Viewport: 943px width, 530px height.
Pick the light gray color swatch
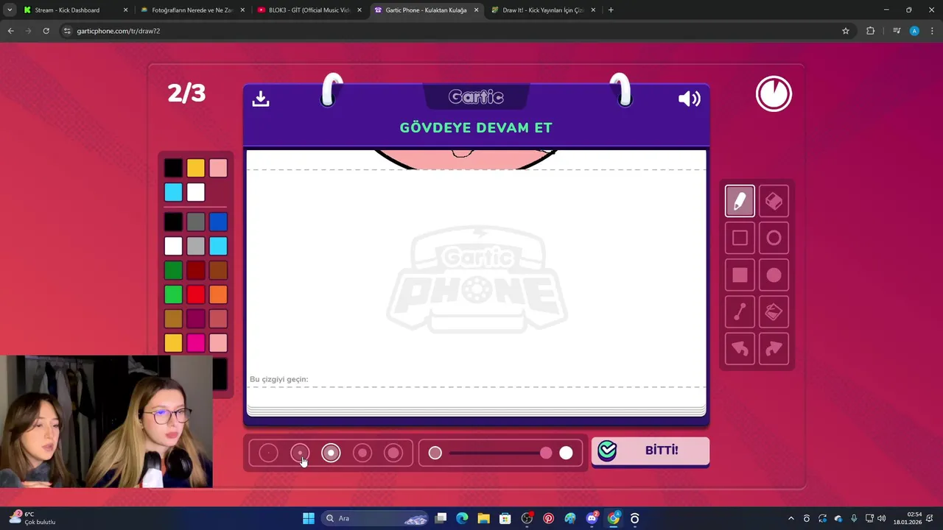click(x=195, y=246)
